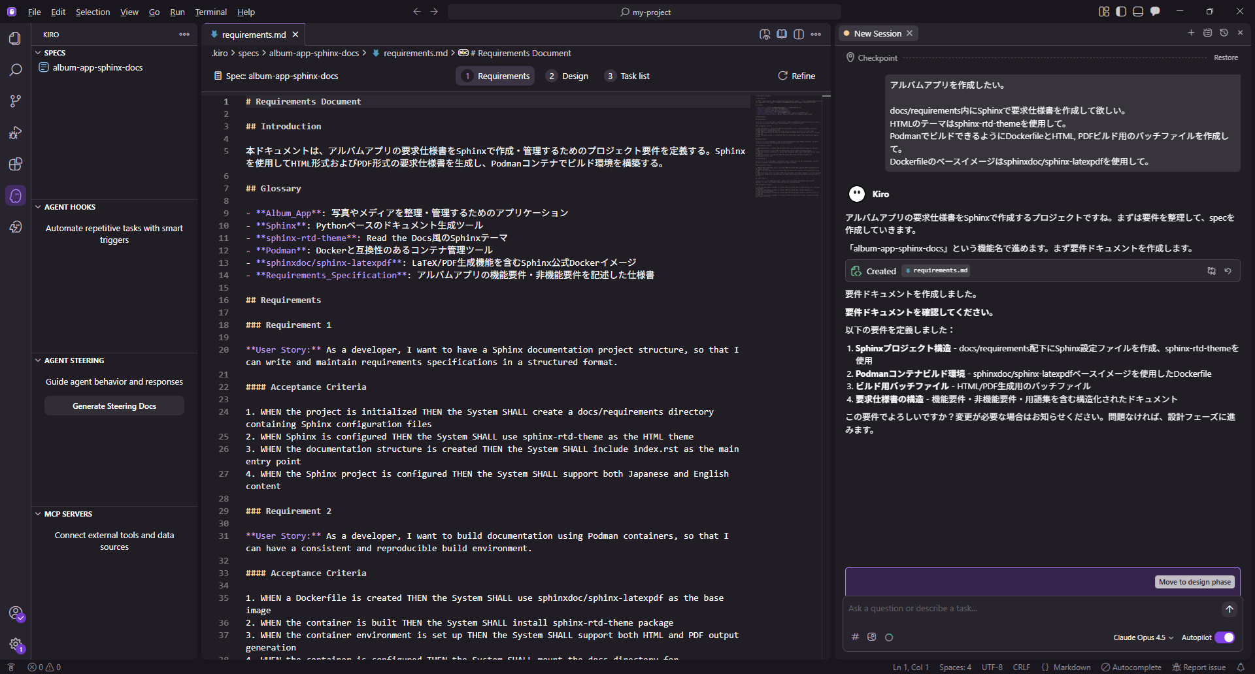Open the Explorer view in activity bar
This screenshot has height=674, width=1255.
click(x=15, y=39)
